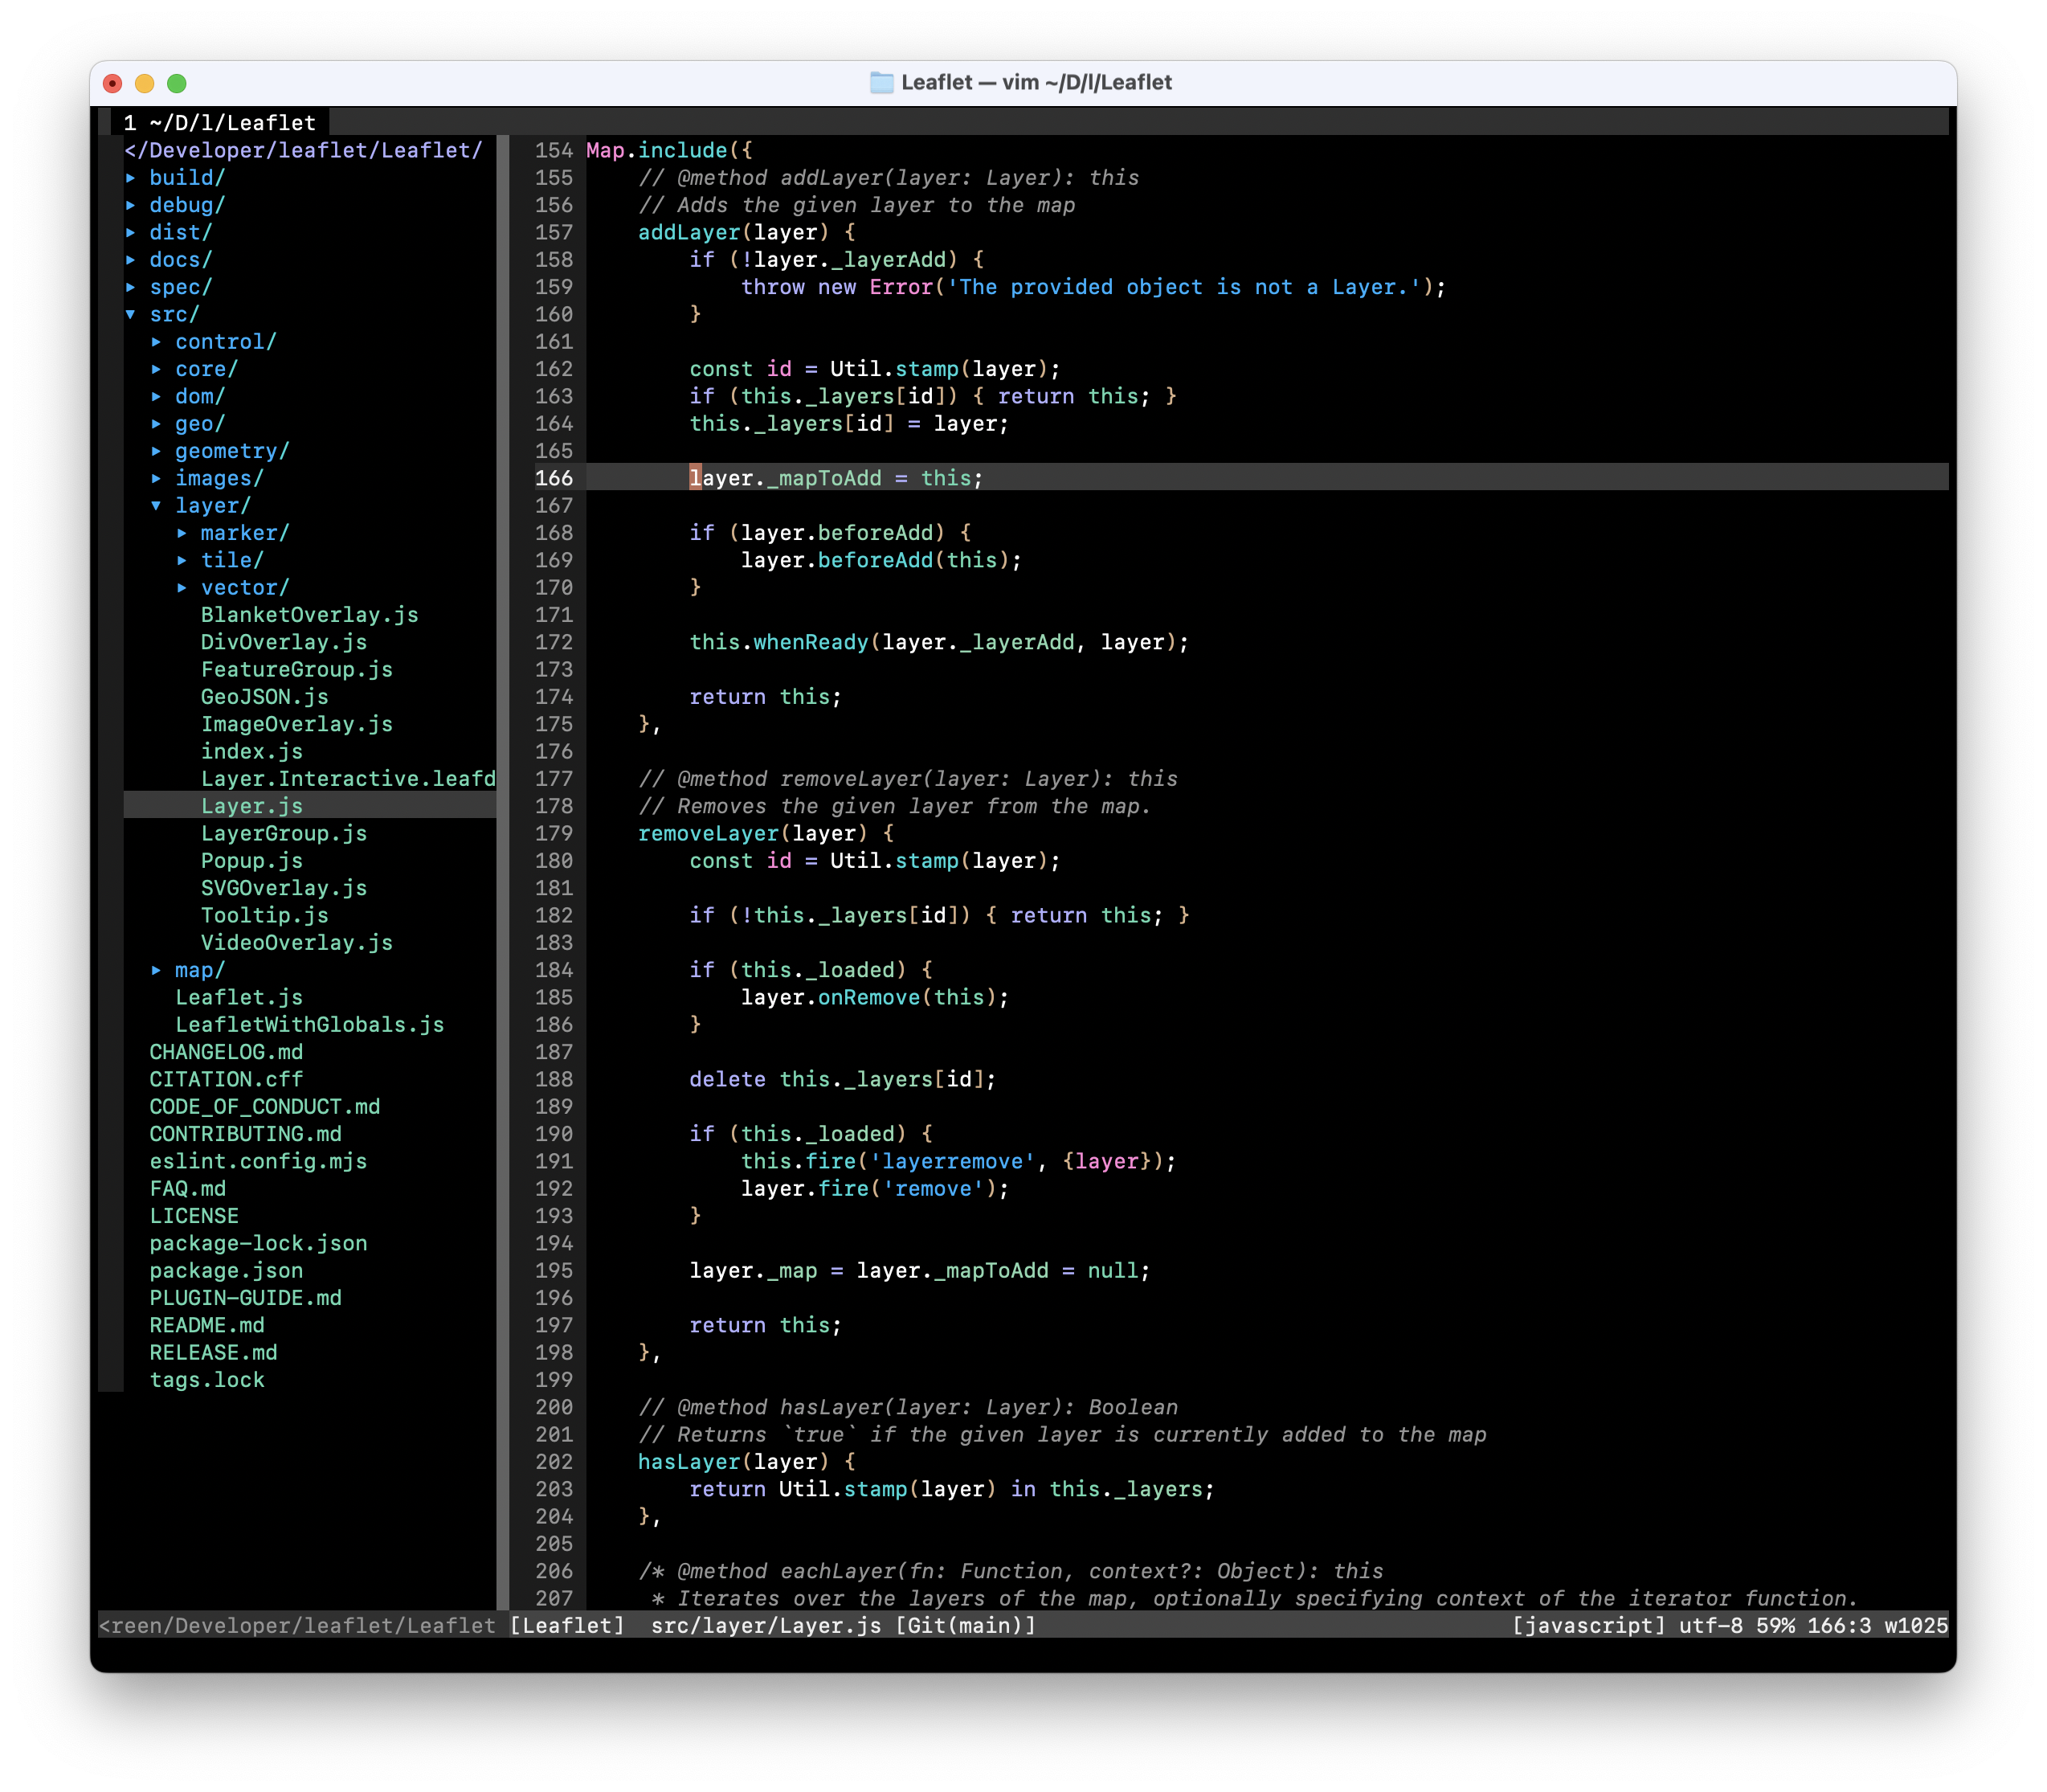Expand the dist/ directory triangle
2047x1792 pixels.
pos(131,232)
